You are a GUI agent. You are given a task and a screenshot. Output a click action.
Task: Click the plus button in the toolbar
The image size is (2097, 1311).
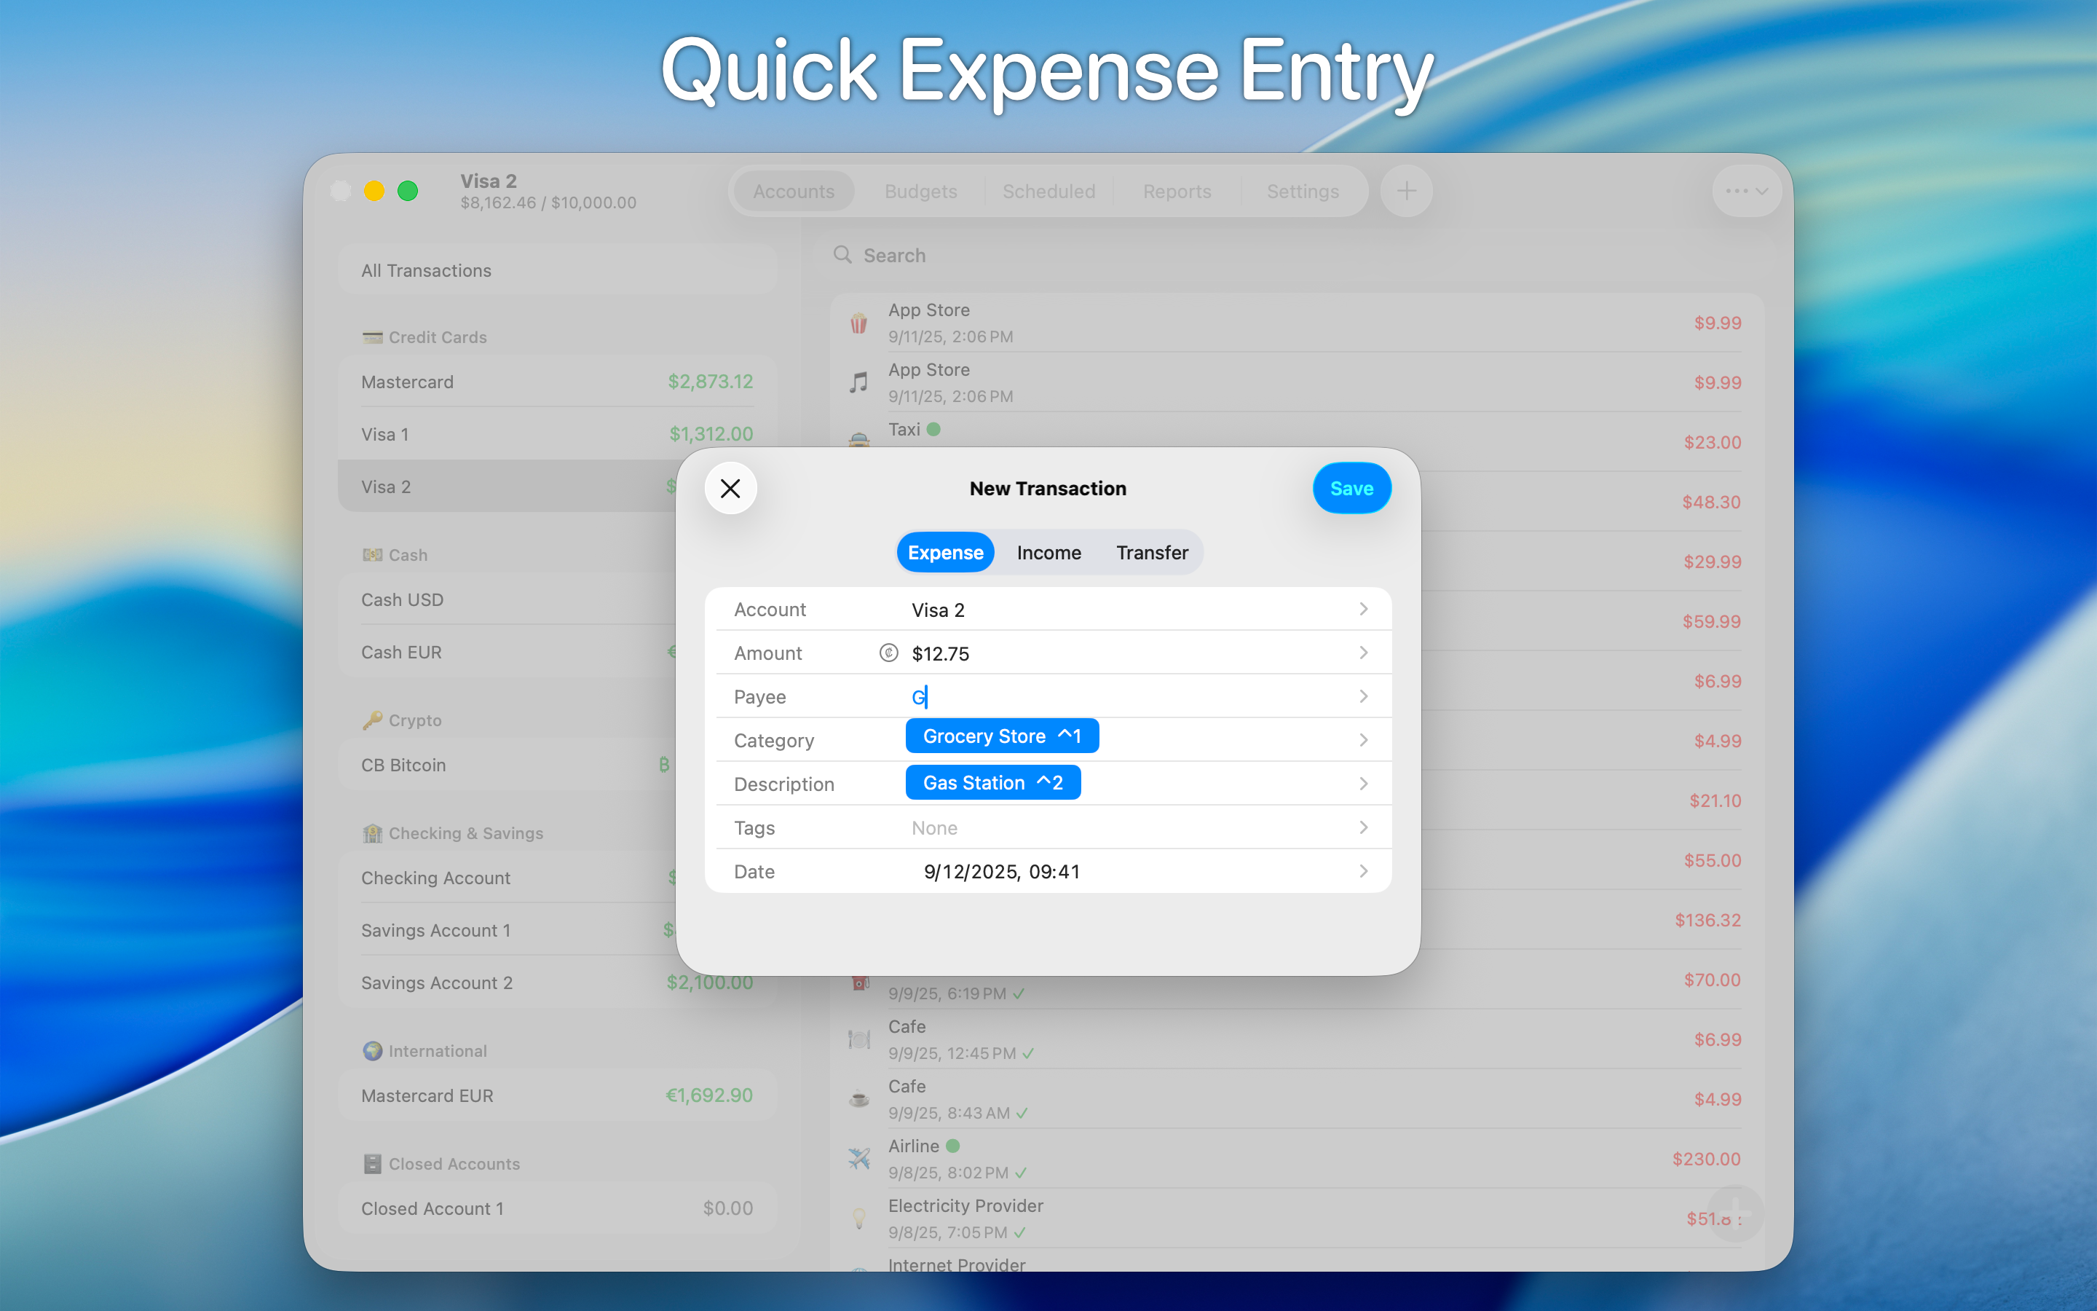click(1405, 191)
